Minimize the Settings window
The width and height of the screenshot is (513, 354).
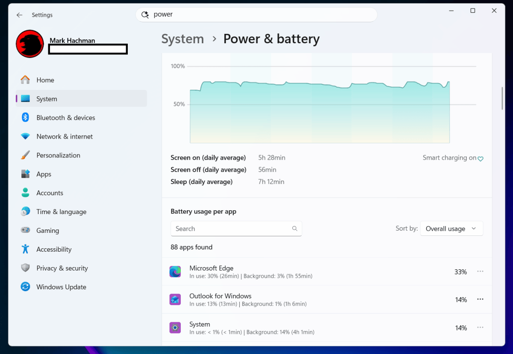pos(451,11)
